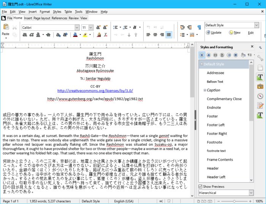This screenshot has height=204, width=266.
Task: Click the Paste clipboard icon
Action: pyautogui.click(x=6, y=27)
